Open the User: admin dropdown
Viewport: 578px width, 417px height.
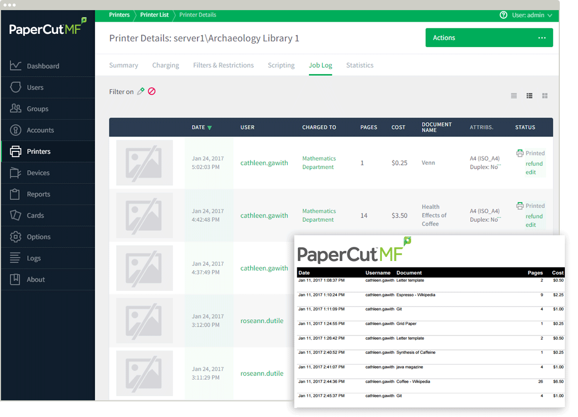(532, 15)
